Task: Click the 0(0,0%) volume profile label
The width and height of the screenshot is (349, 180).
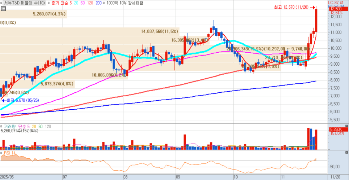Action: click(x=8, y=23)
